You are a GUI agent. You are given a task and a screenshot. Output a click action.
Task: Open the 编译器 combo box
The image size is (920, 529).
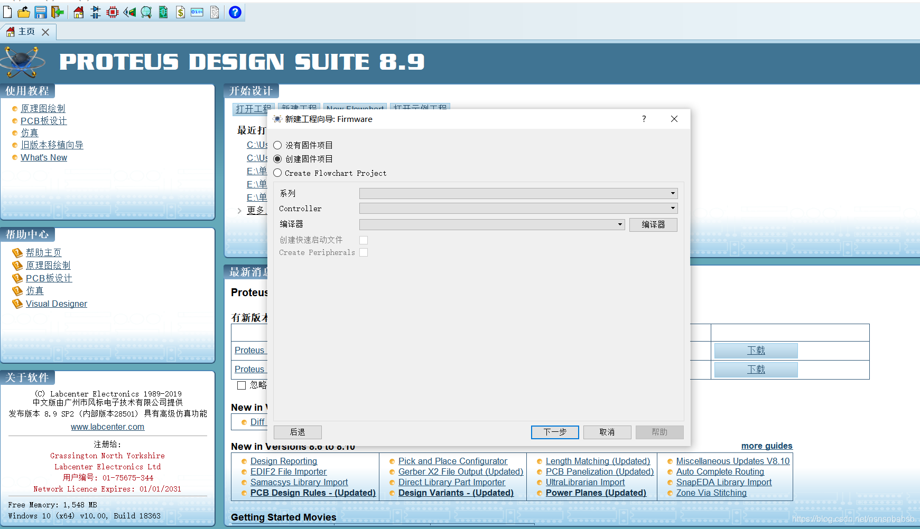coord(492,224)
